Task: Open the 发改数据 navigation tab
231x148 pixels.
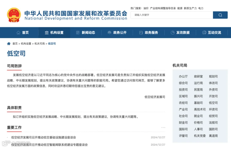Action: point(180,32)
